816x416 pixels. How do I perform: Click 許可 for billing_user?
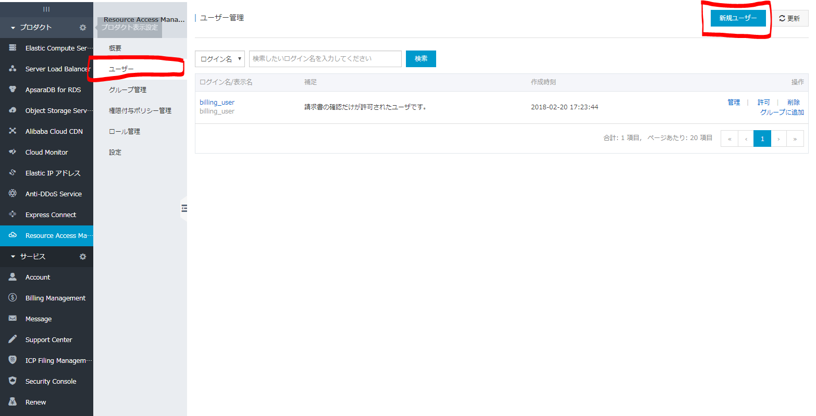pyautogui.click(x=763, y=103)
